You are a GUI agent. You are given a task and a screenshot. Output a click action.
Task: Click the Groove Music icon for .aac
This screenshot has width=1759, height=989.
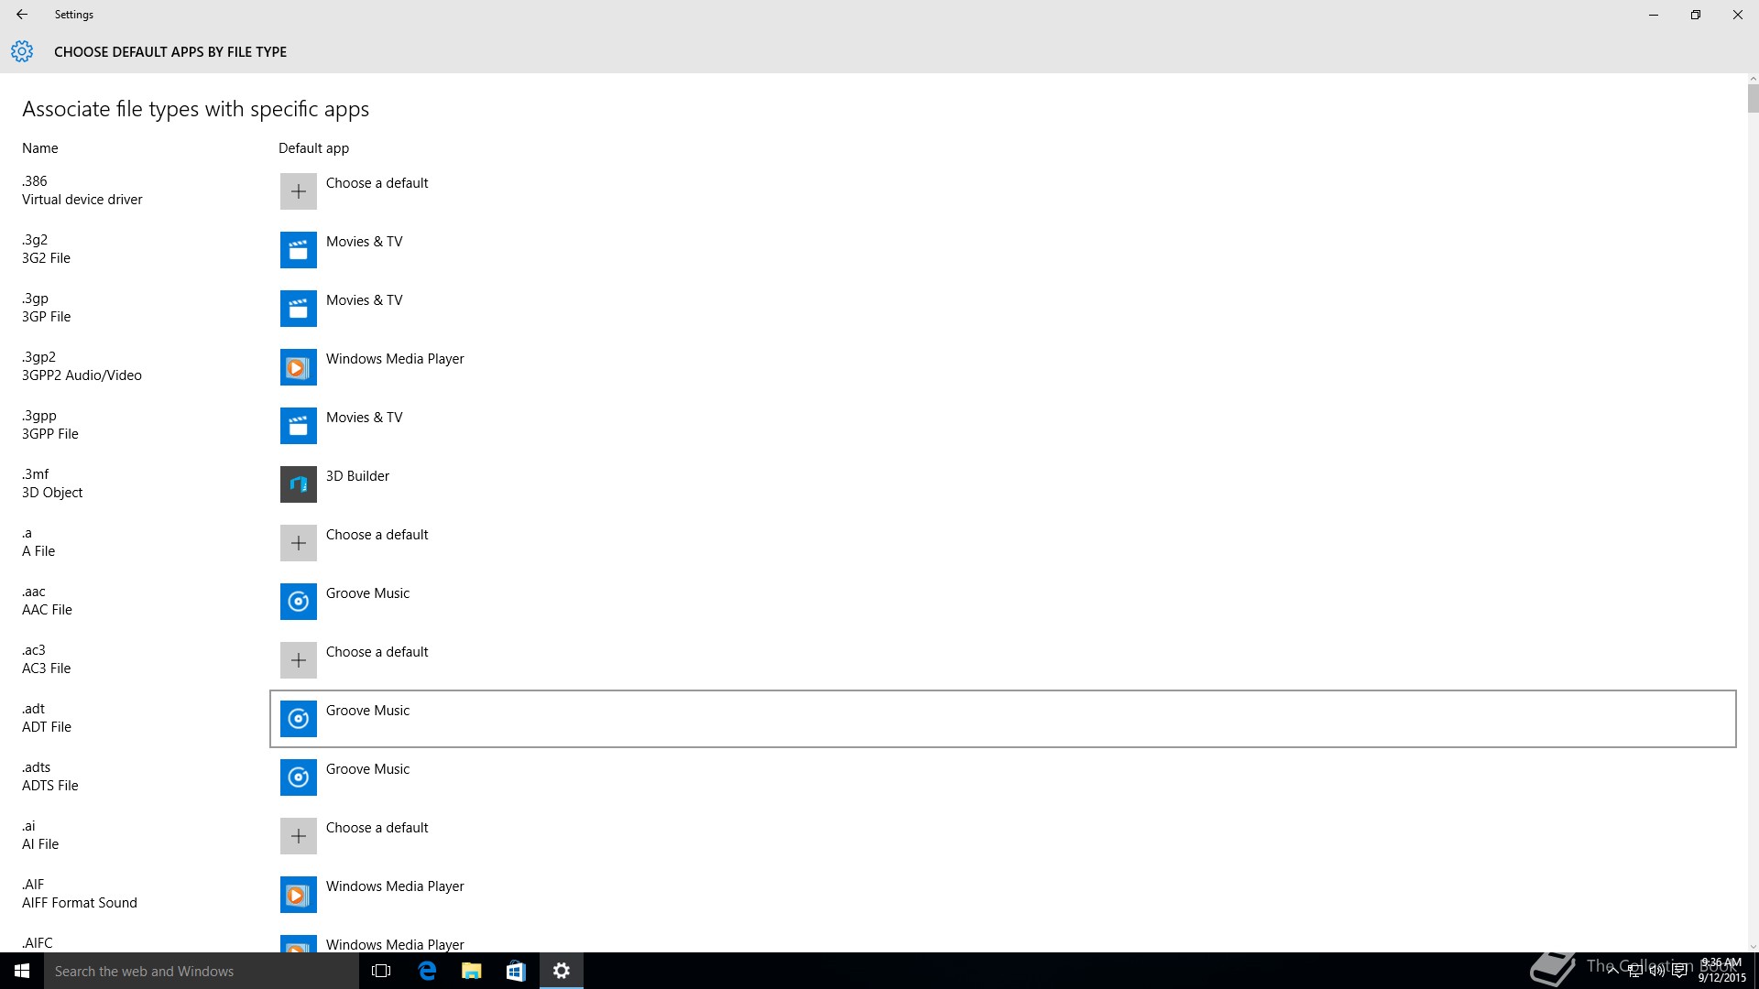tap(299, 602)
